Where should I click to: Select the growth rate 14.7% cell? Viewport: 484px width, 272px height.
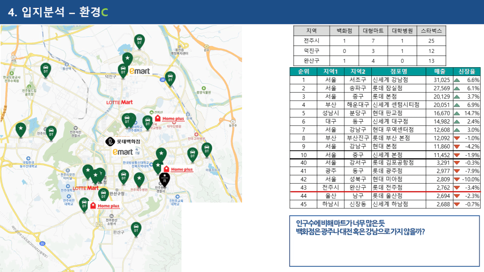pos(466,113)
